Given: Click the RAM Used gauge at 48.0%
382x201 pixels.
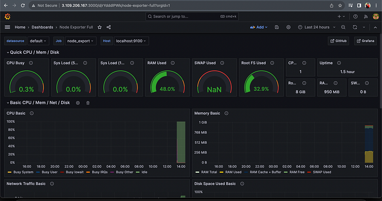Looking at the screenshot, I should [x=168, y=82].
